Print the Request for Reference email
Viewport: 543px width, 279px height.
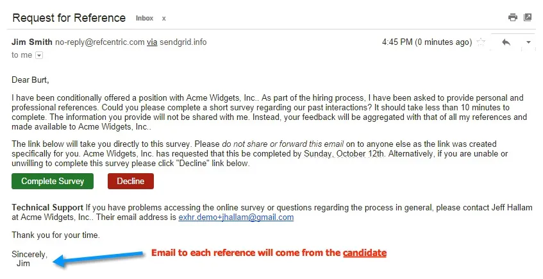click(x=512, y=17)
